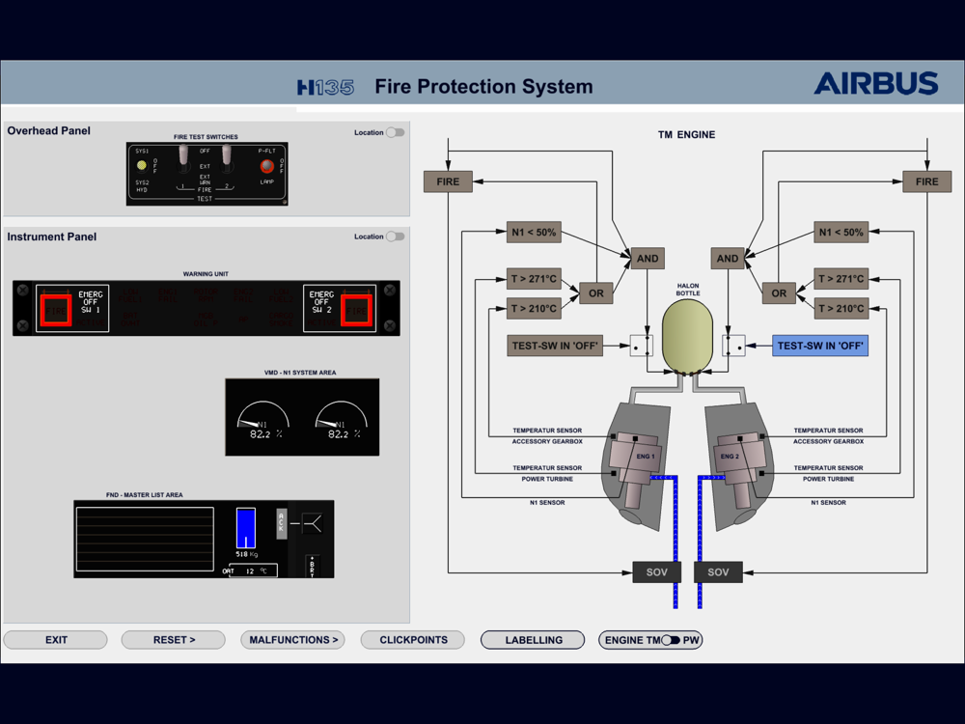Viewport: 965px width, 724px height.
Task: Click the H135 logo in the header
Action: [x=325, y=88]
